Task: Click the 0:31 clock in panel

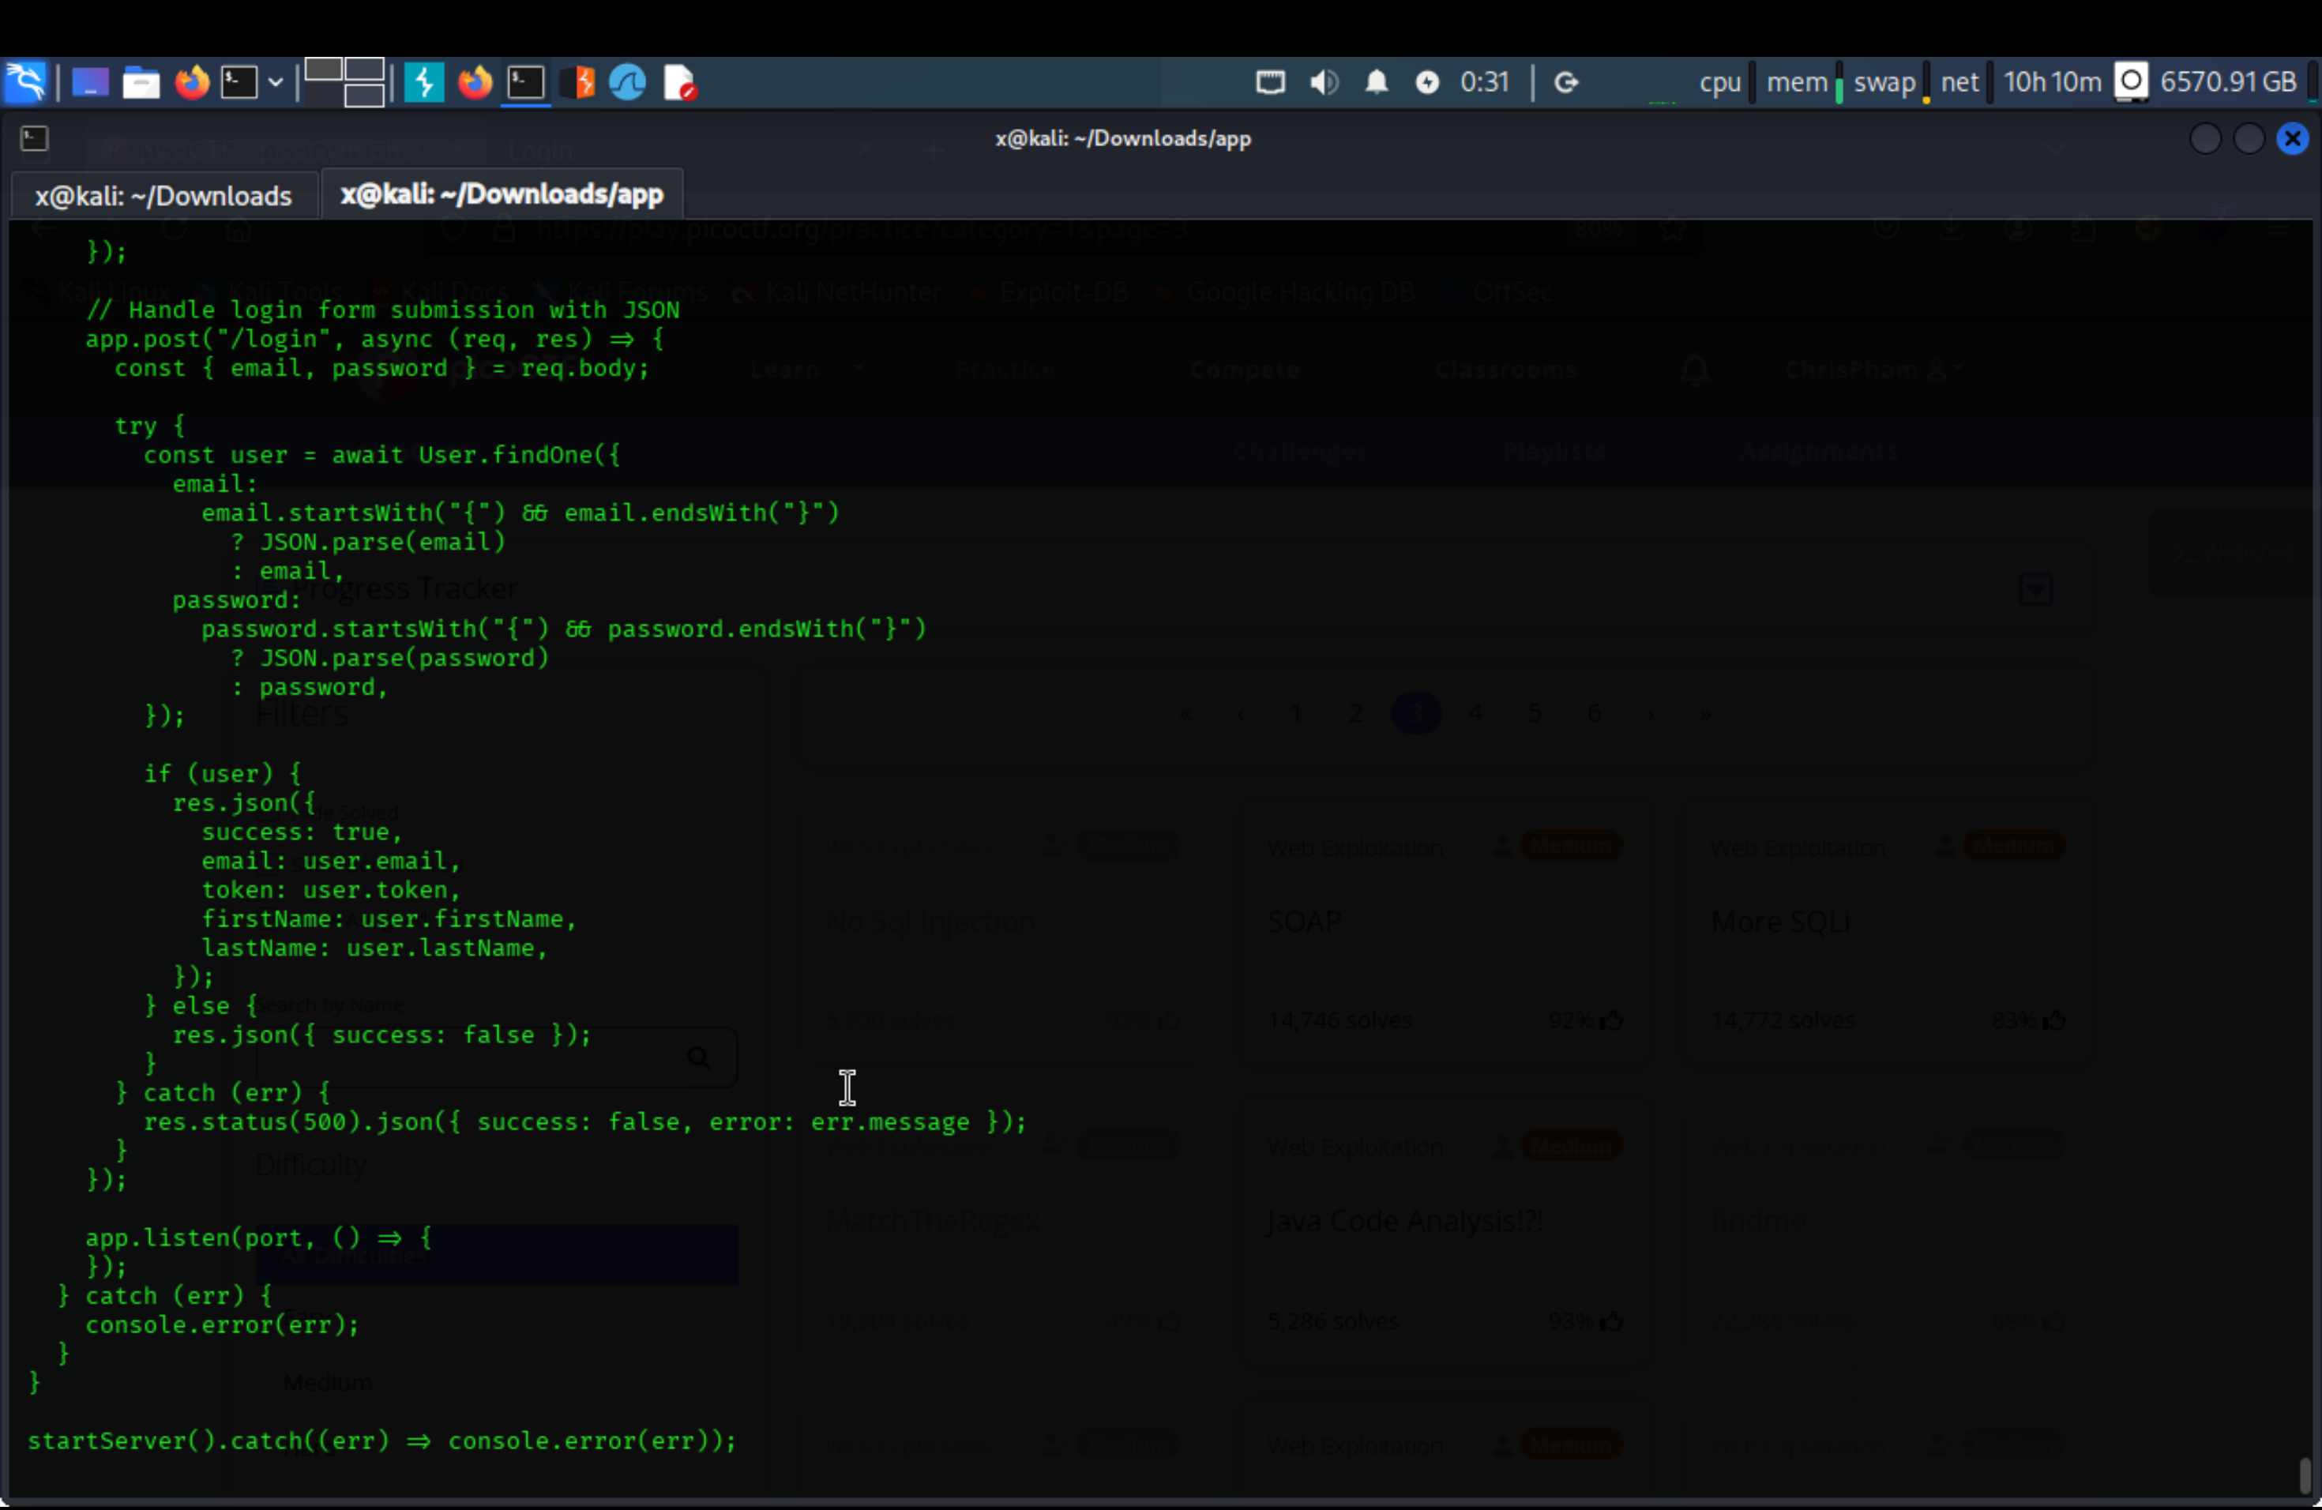Action: point(1485,82)
